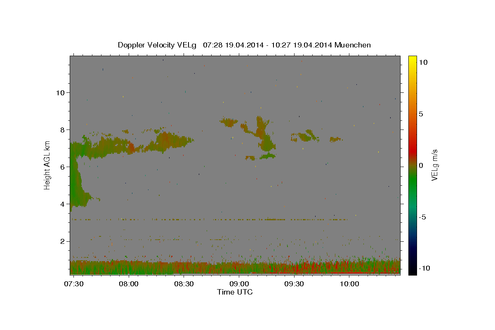Select the 'Time UTC' x-axis label
The image size is (495, 330).
click(235, 292)
